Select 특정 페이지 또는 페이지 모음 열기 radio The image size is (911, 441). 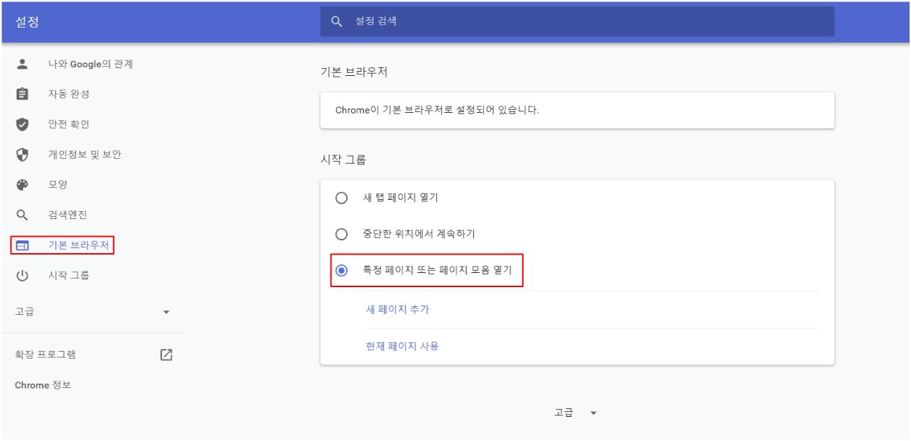tap(341, 270)
